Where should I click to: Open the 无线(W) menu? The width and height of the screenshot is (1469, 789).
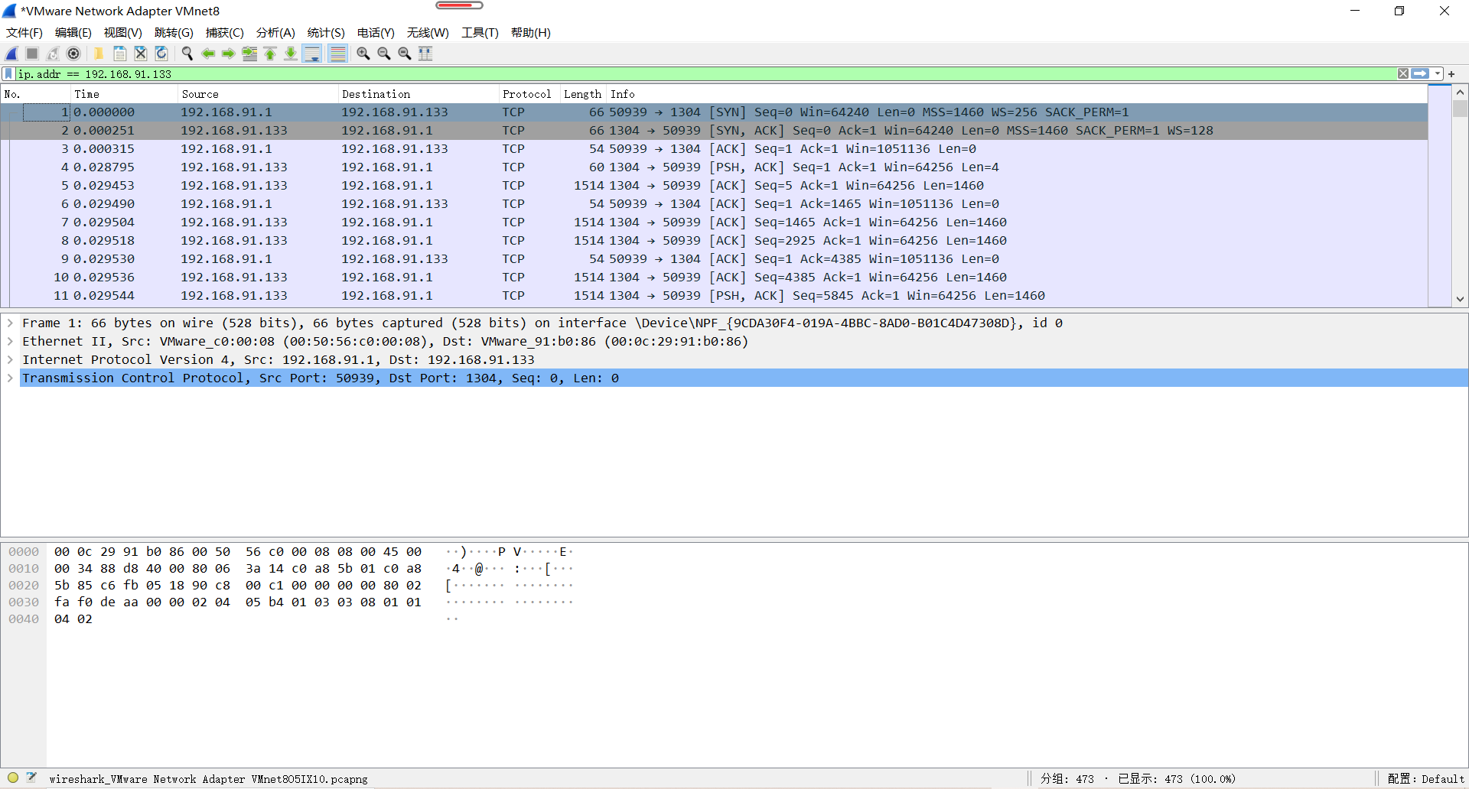428,32
